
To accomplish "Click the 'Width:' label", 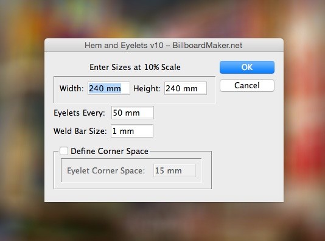I will (71, 88).
